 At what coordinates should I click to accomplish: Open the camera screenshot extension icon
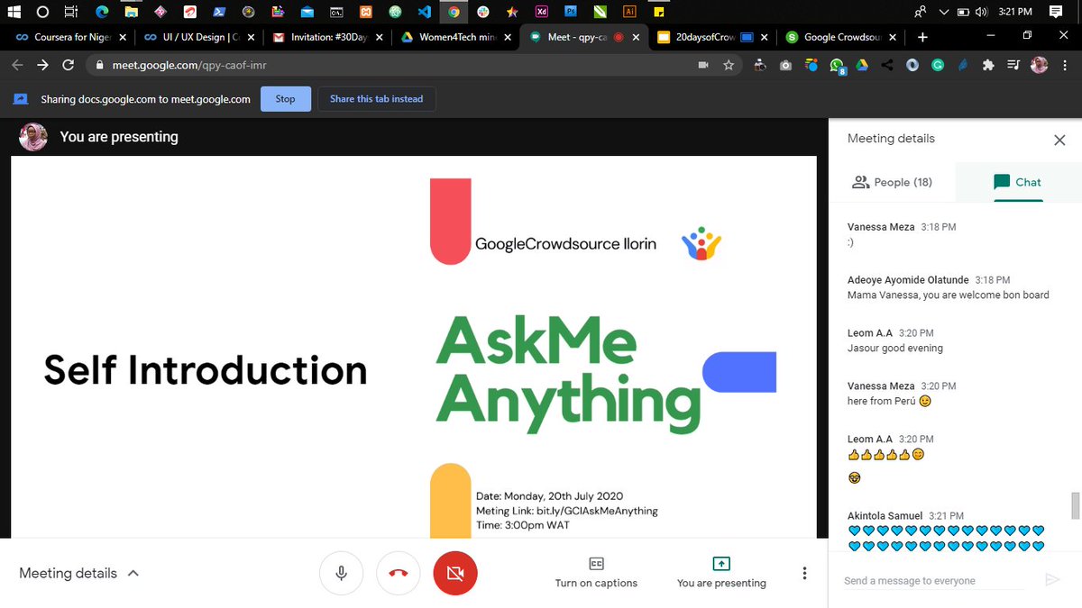pos(785,66)
